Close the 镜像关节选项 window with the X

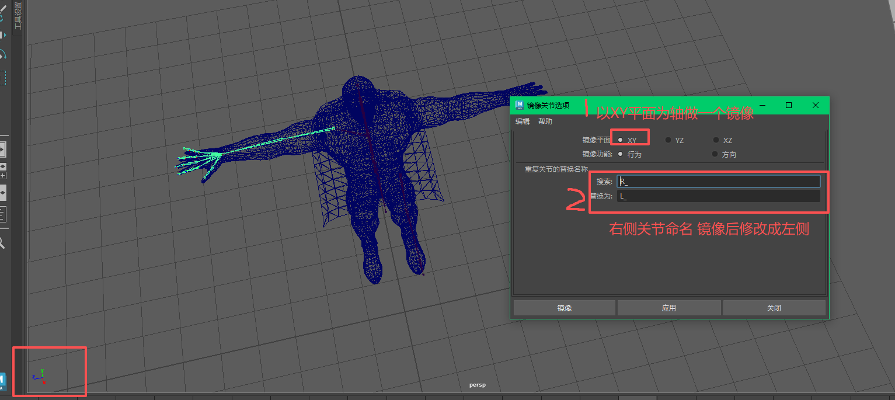(816, 105)
